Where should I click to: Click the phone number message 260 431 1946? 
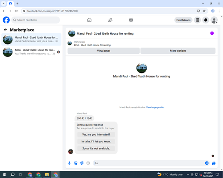coord(84,118)
